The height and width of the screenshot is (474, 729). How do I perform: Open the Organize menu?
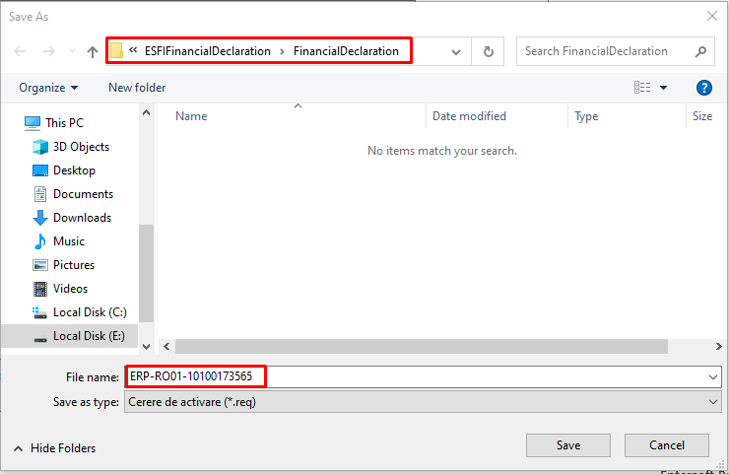pos(48,88)
